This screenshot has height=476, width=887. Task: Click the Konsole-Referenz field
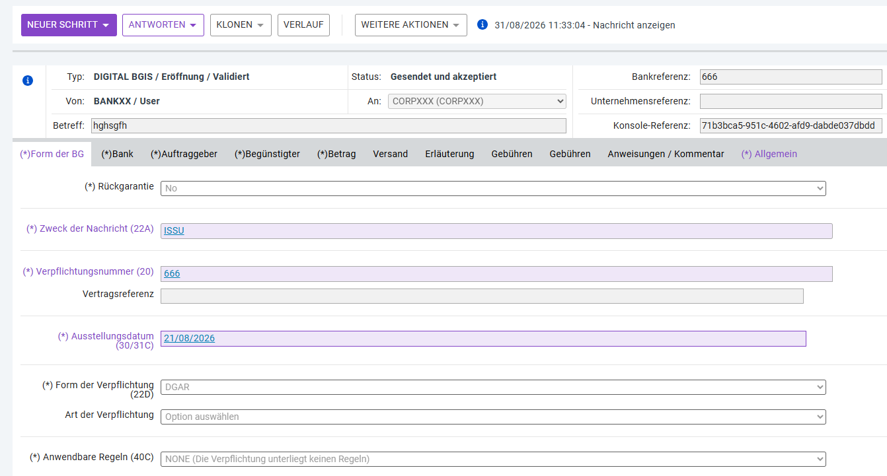(x=791, y=125)
